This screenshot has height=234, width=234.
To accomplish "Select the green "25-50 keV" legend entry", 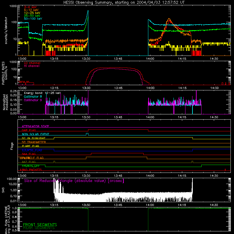I will point(32,16).
